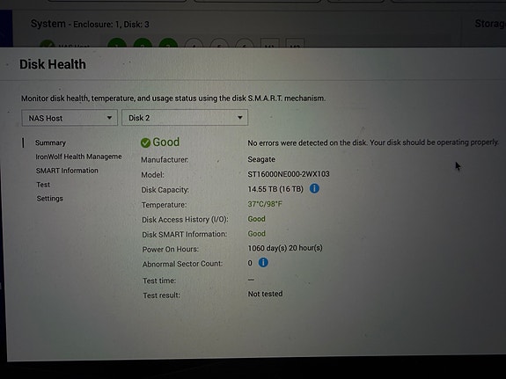Click the 1060 day(s) 20 hour(s) value
The height and width of the screenshot is (379, 506).
[285, 248]
